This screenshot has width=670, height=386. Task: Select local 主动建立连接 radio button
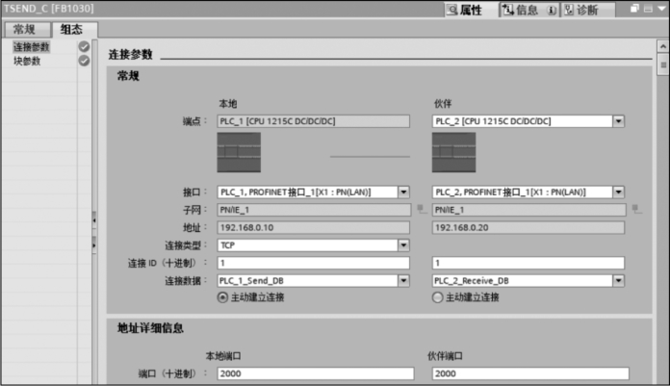222,297
